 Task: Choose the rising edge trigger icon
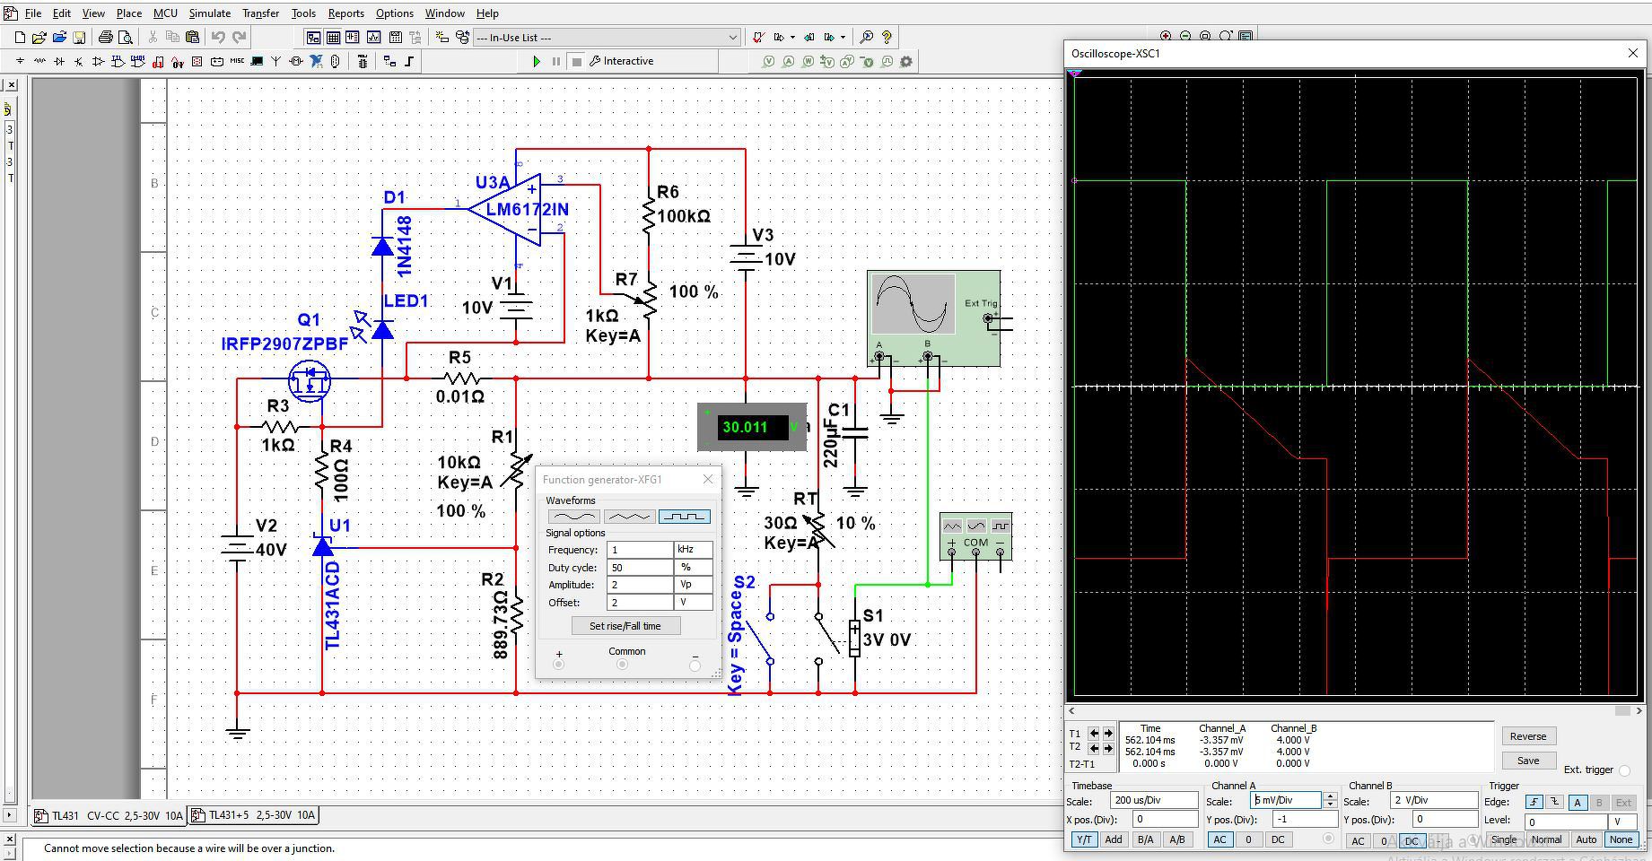[1534, 803]
